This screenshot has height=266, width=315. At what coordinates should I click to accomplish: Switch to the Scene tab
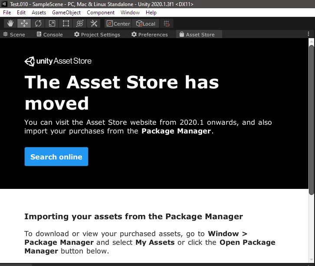[14, 35]
